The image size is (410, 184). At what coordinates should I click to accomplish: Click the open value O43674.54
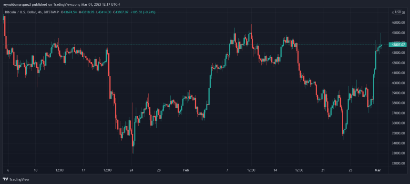click(69, 12)
